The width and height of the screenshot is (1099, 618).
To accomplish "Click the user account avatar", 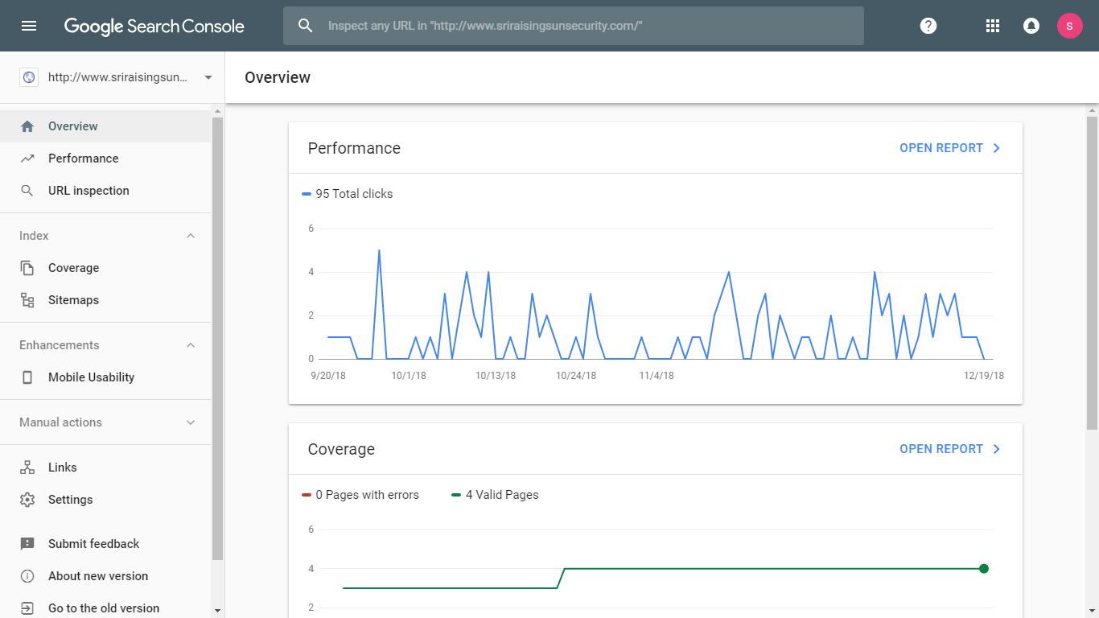I will pyautogui.click(x=1069, y=26).
